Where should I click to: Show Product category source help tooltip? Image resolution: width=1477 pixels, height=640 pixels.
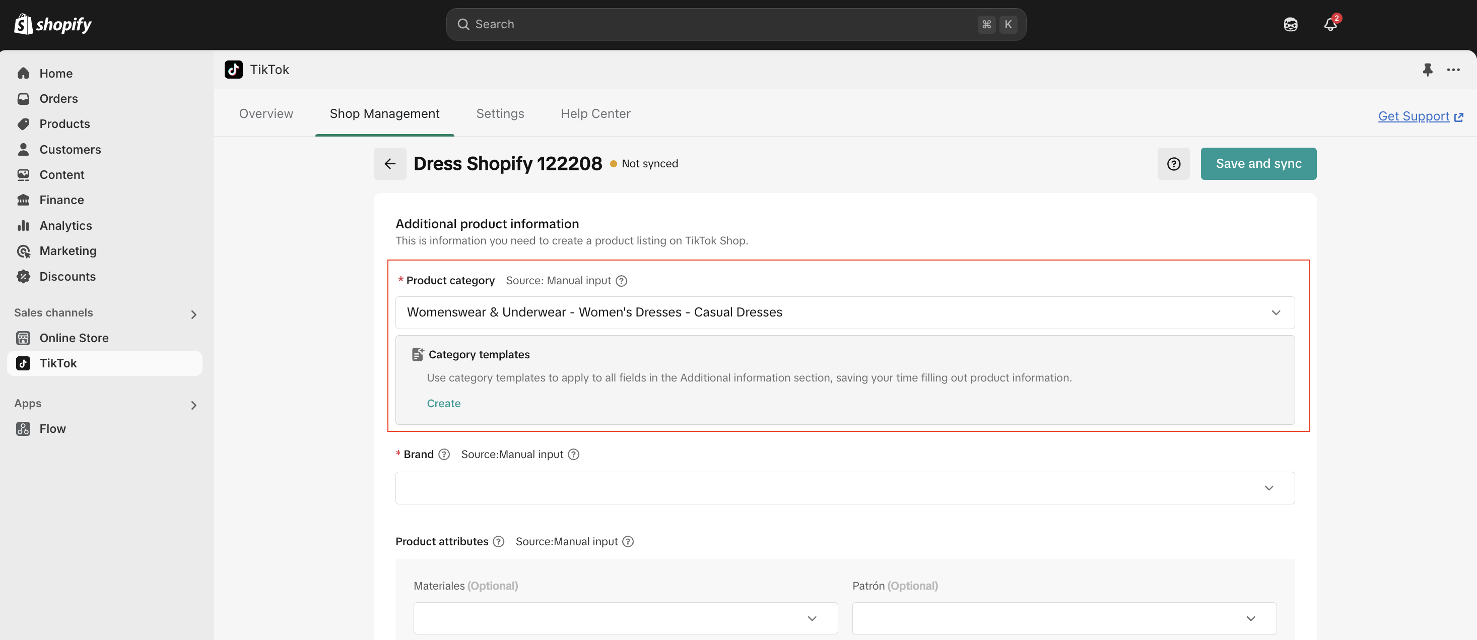coord(621,280)
